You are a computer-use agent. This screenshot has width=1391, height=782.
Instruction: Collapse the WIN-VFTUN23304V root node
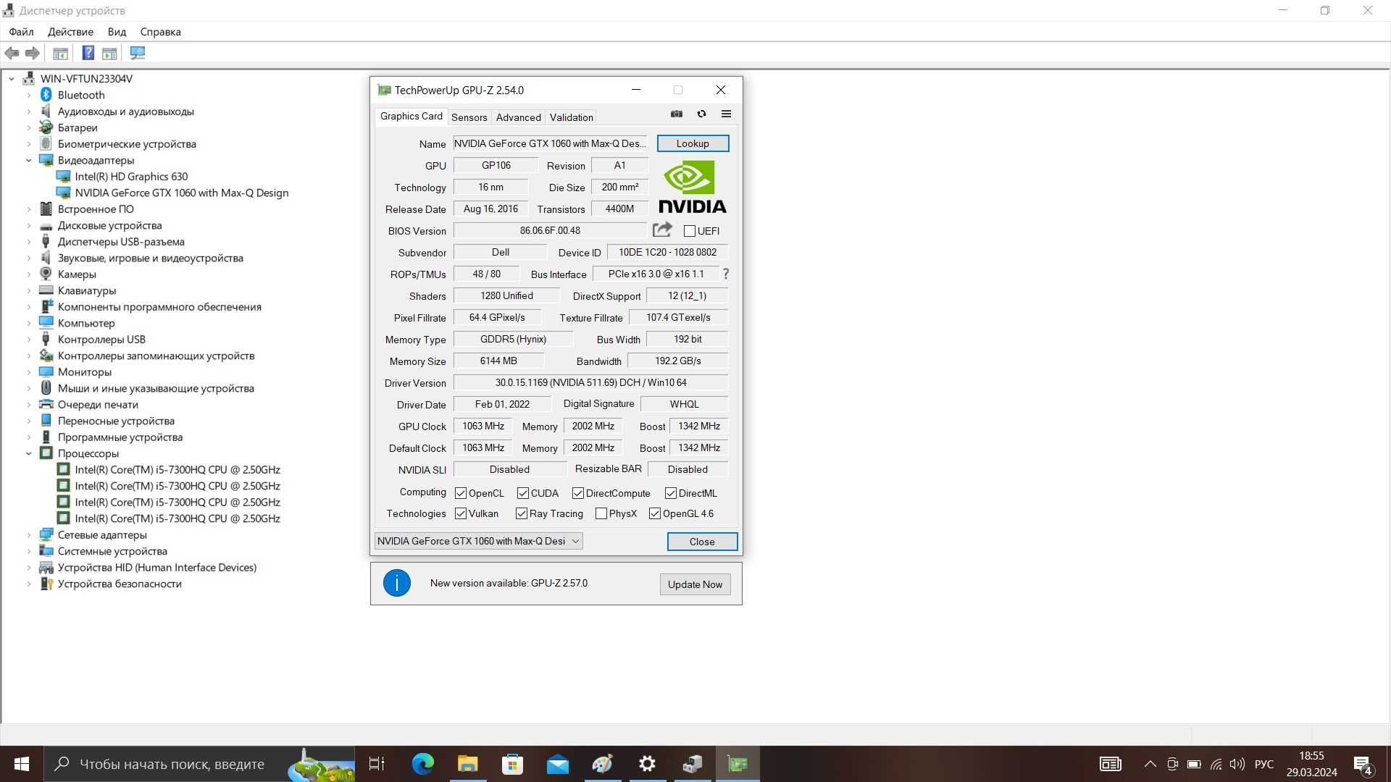(x=12, y=78)
